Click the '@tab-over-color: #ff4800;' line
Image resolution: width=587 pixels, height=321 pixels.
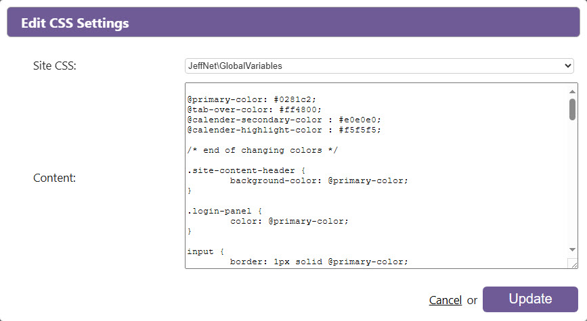254,110
